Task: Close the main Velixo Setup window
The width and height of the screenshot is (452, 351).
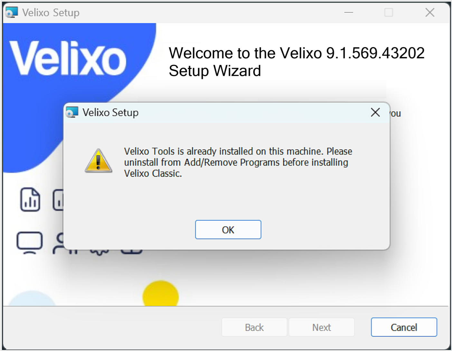Action: click(x=430, y=13)
